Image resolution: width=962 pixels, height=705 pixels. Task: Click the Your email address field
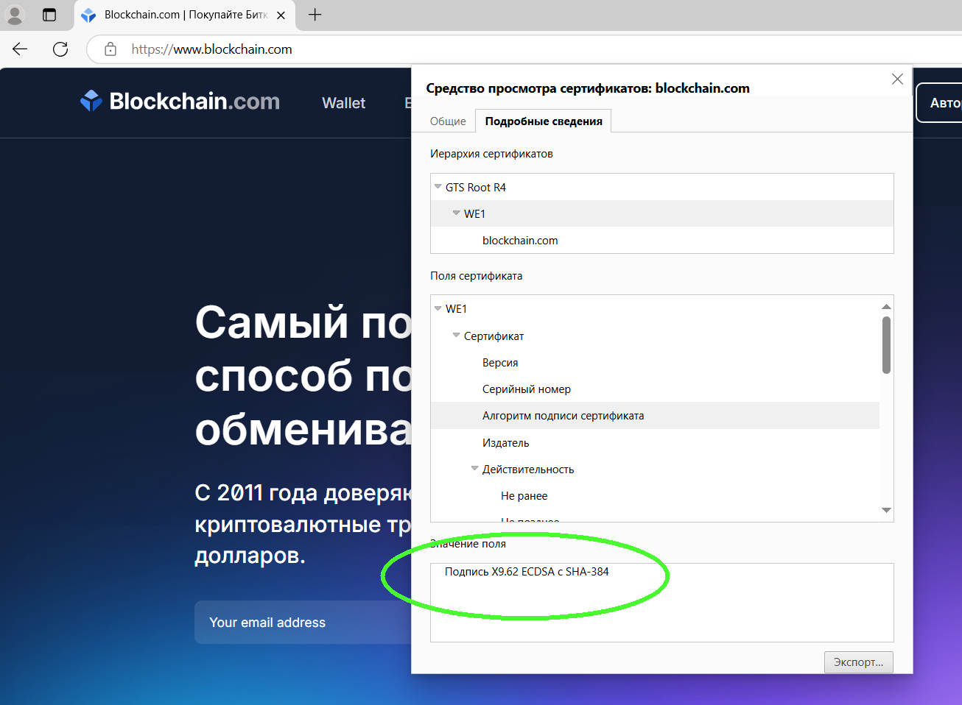(303, 623)
